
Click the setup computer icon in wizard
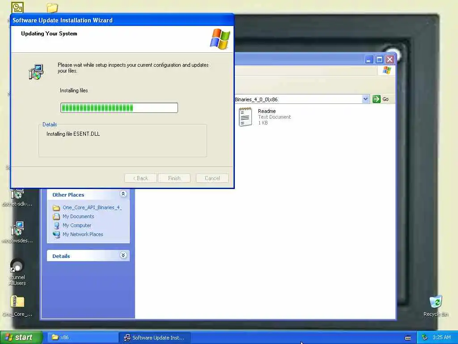pos(36,72)
